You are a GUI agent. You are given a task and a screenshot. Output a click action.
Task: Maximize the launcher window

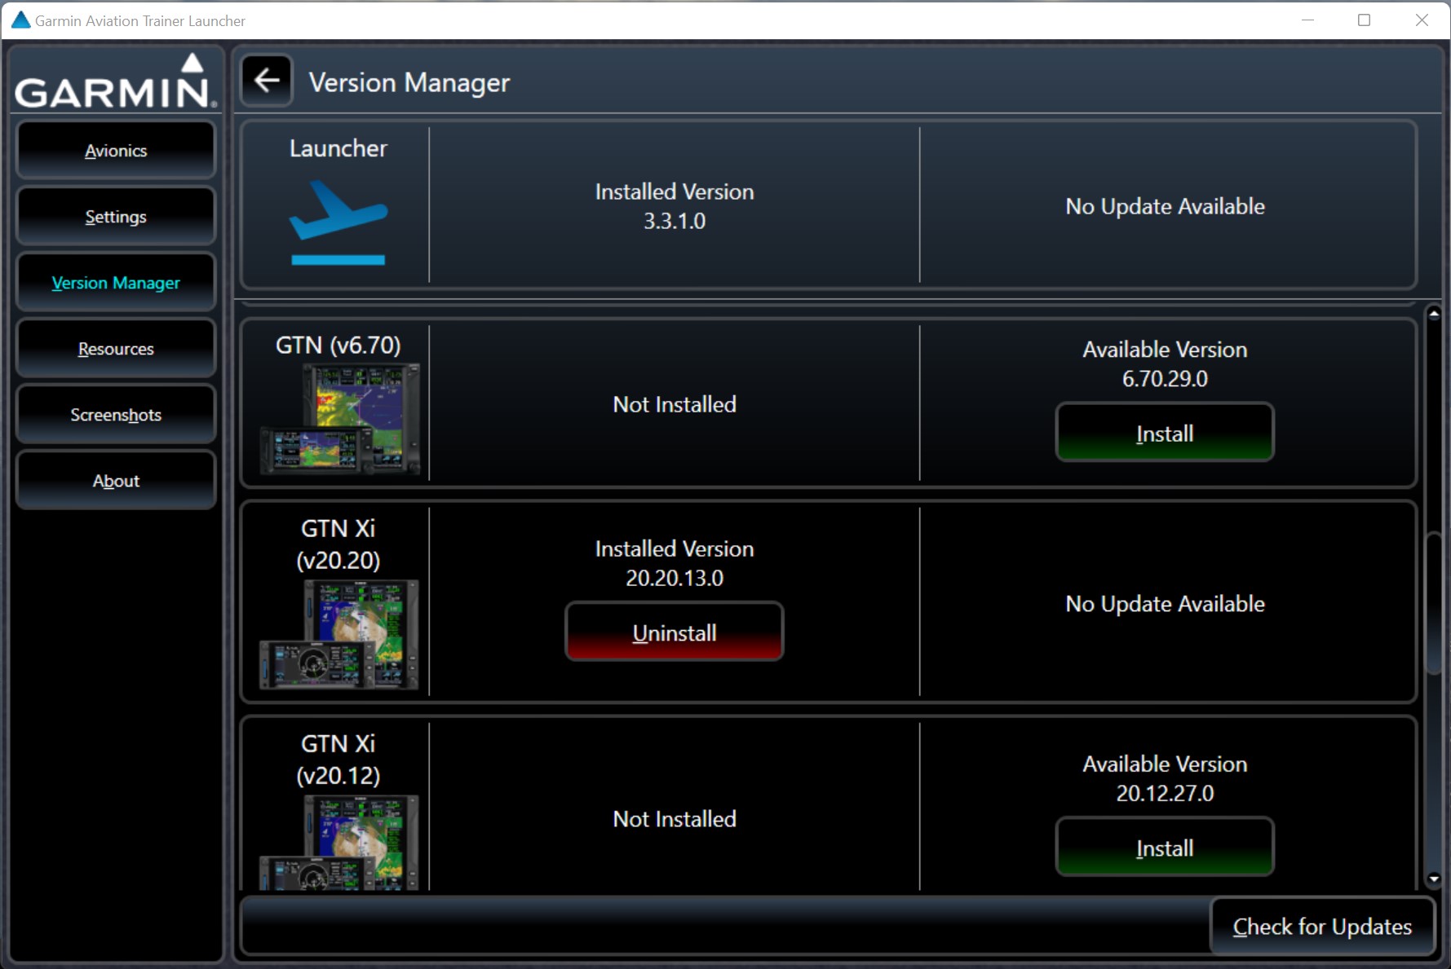coord(1364,20)
